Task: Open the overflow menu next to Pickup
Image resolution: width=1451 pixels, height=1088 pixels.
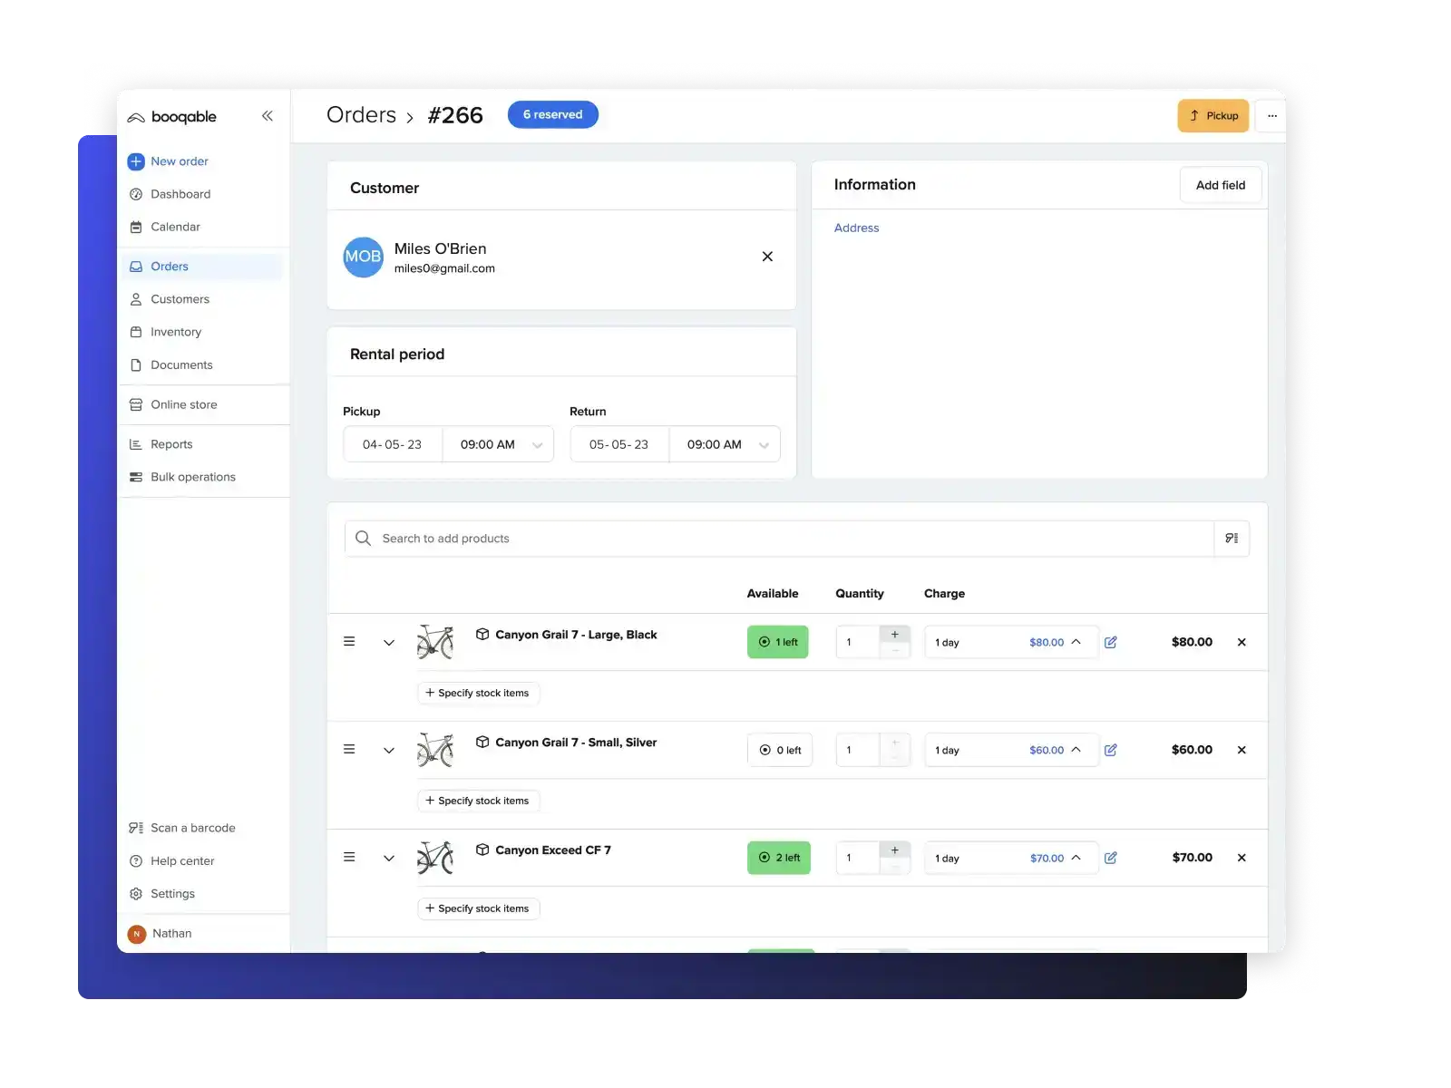Action: pyautogui.click(x=1271, y=115)
